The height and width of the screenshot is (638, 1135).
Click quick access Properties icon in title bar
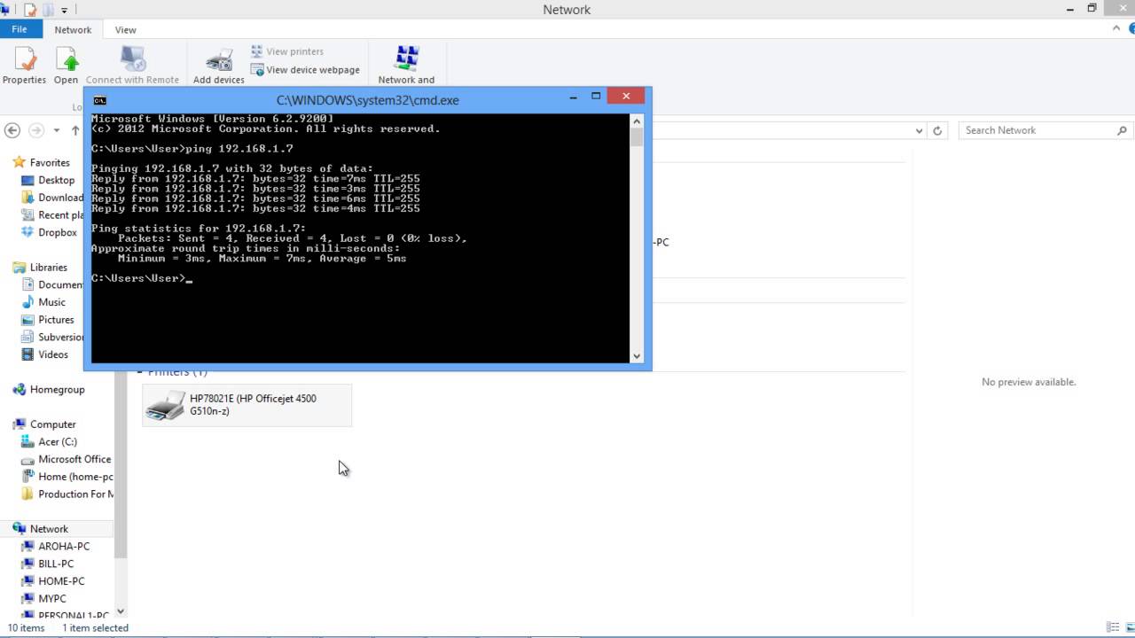click(x=30, y=10)
